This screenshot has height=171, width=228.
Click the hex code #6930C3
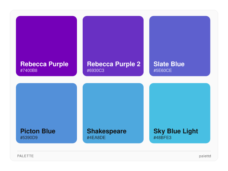pos(95,71)
